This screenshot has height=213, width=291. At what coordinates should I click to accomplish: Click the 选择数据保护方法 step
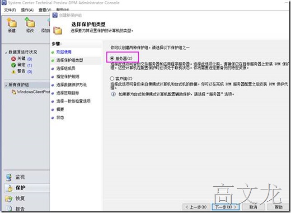click(x=71, y=85)
